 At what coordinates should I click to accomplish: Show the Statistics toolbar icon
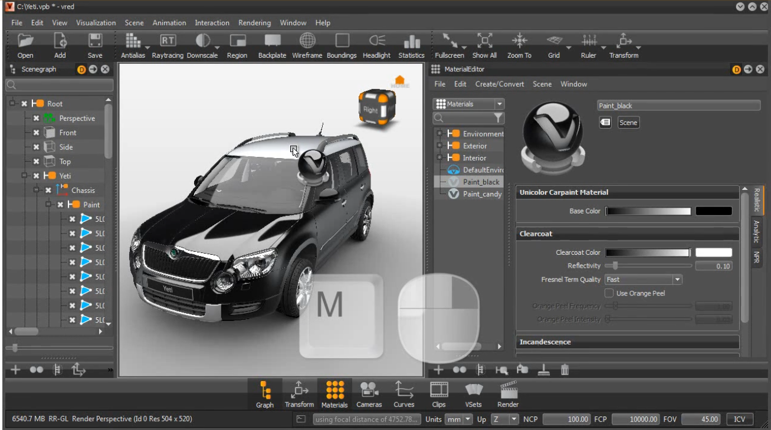point(412,41)
